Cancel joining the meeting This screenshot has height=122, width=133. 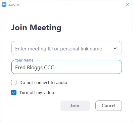[108, 106]
